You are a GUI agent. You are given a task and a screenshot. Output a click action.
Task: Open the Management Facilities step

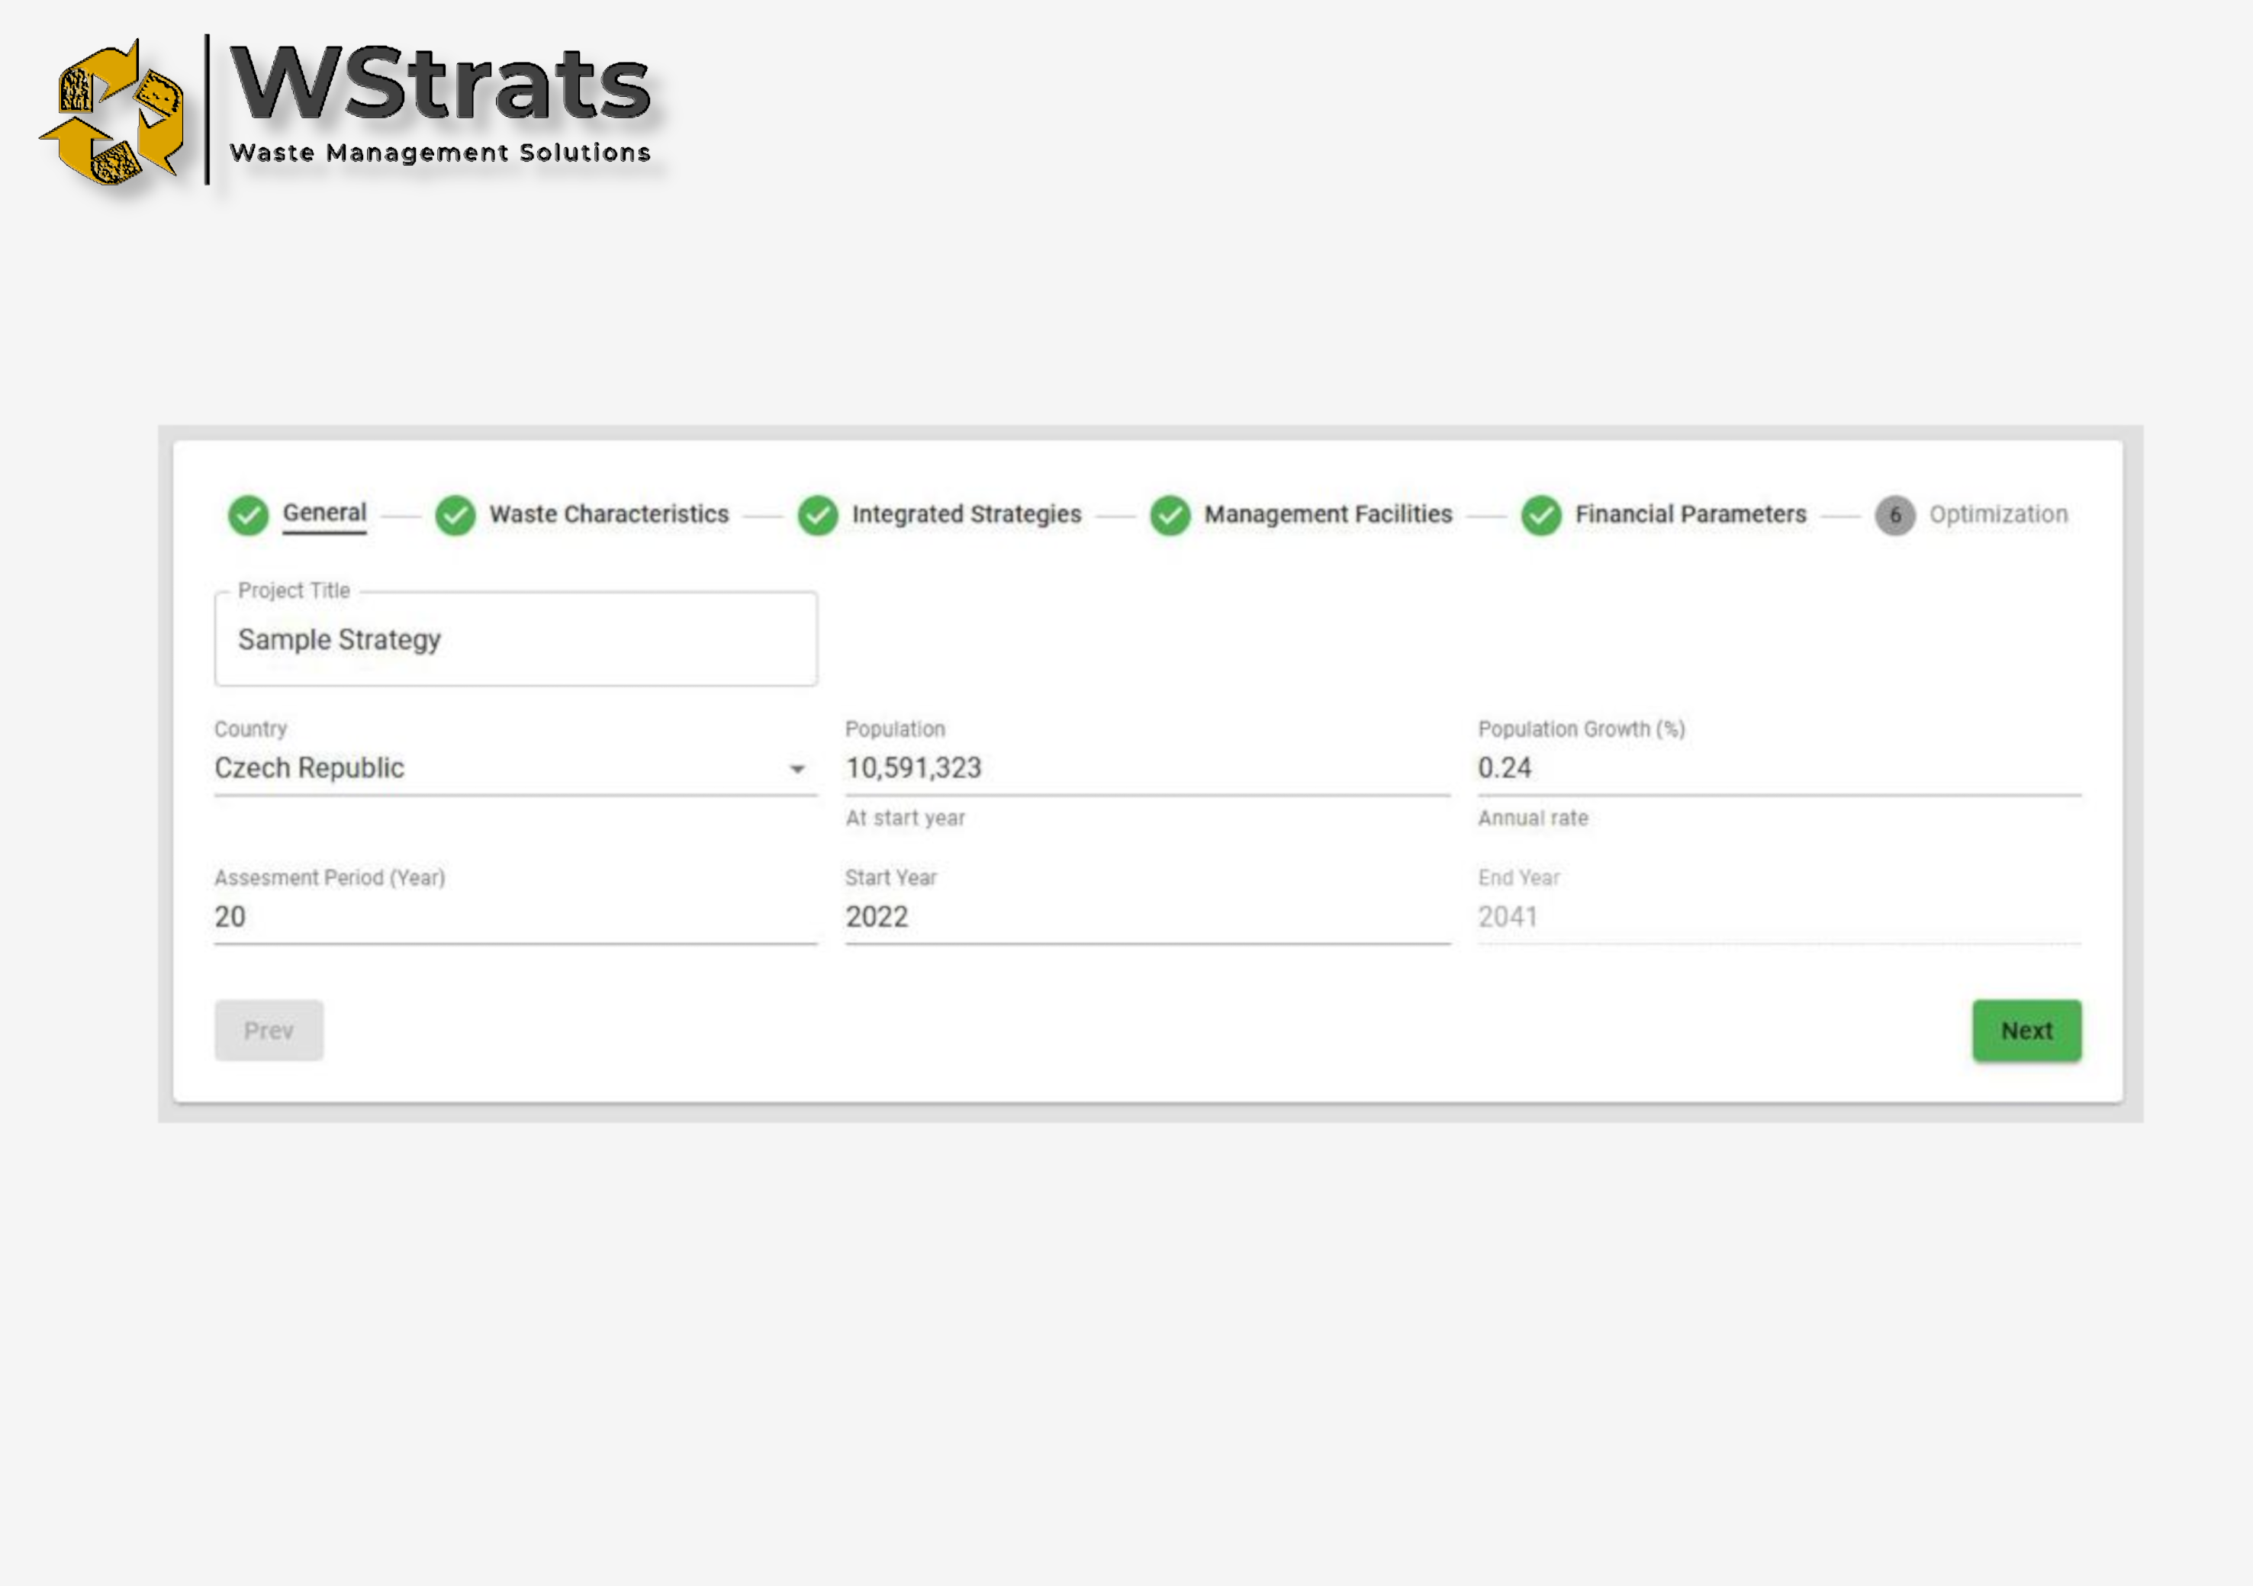pos(1328,514)
